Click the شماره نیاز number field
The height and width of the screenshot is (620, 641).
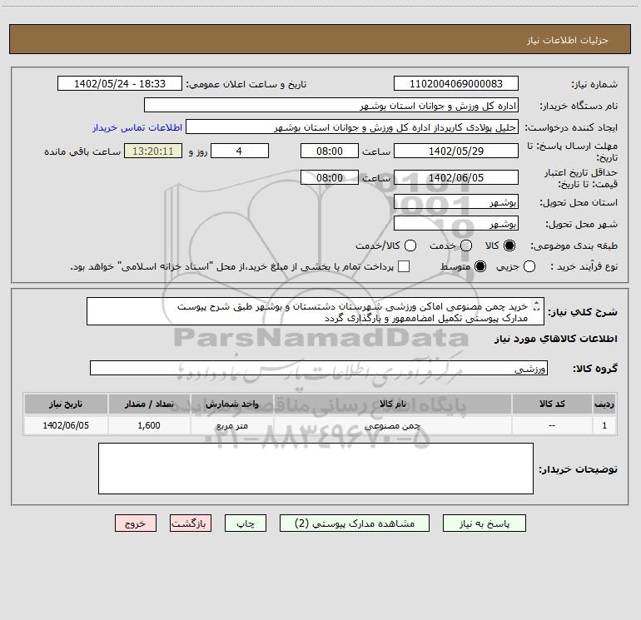pos(456,83)
